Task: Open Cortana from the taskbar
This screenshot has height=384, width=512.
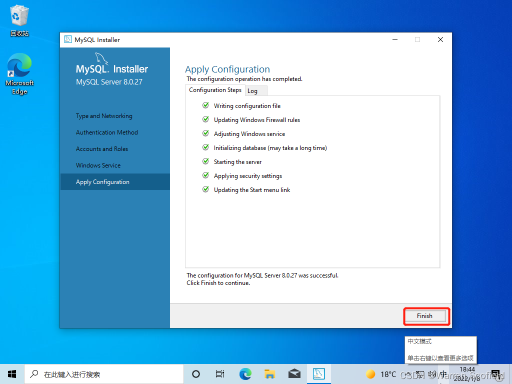Action: point(196,374)
